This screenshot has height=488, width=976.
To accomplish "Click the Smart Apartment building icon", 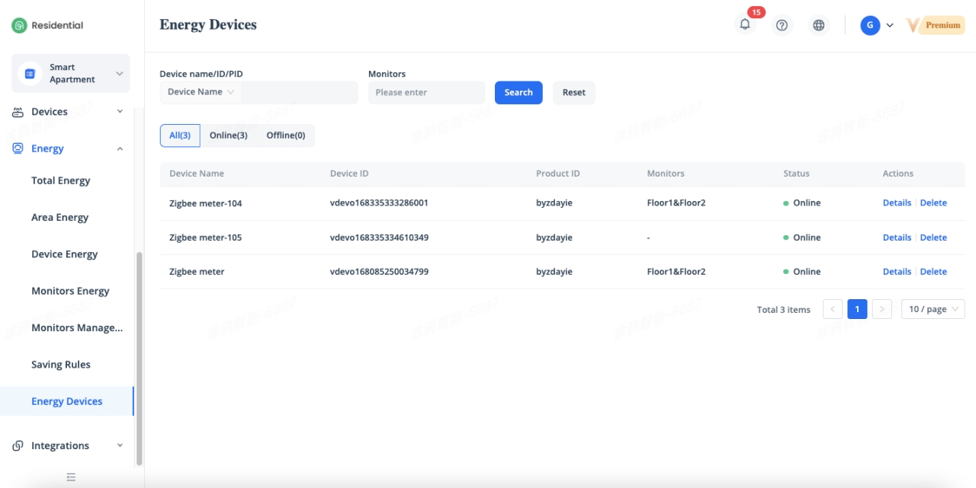I will [30, 74].
